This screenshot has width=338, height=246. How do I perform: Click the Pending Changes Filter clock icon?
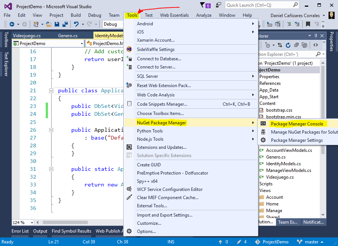point(268,45)
